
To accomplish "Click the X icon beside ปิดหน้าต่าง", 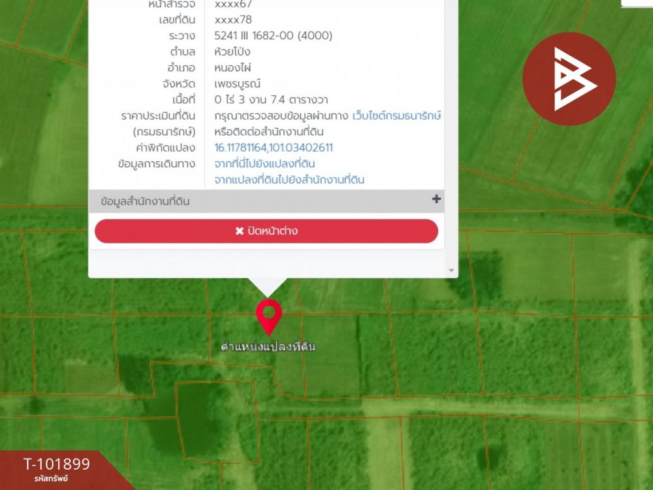I will coord(240,231).
